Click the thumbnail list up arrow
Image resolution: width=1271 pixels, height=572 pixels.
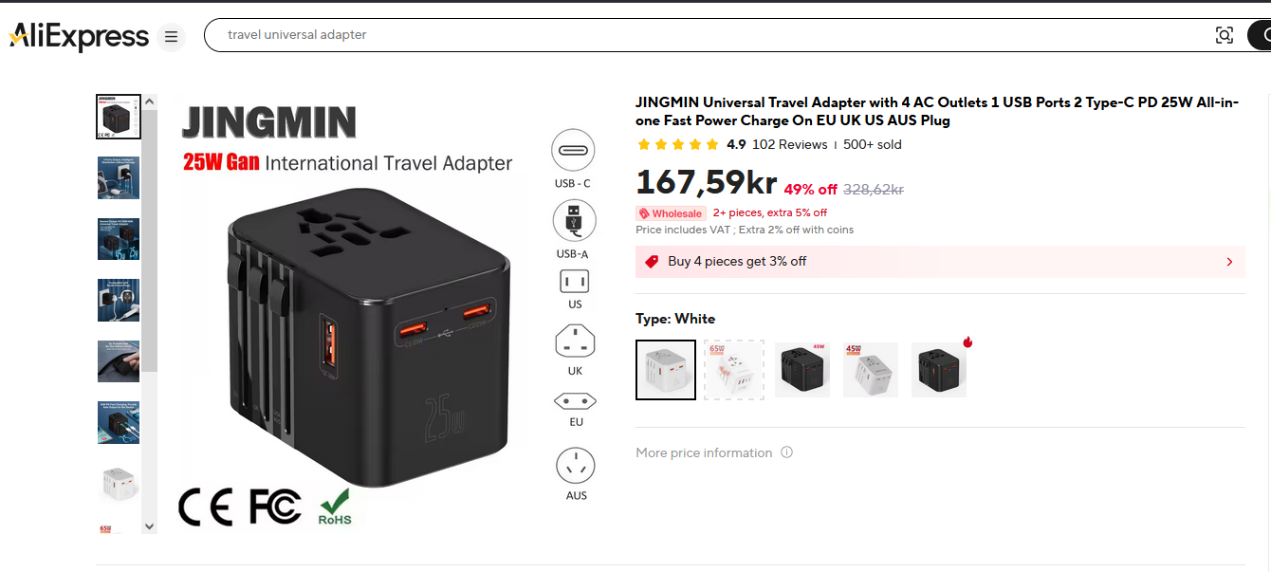149,101
